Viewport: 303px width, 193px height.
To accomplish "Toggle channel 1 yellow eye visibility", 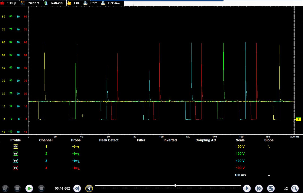I will (x=15, y=147).
